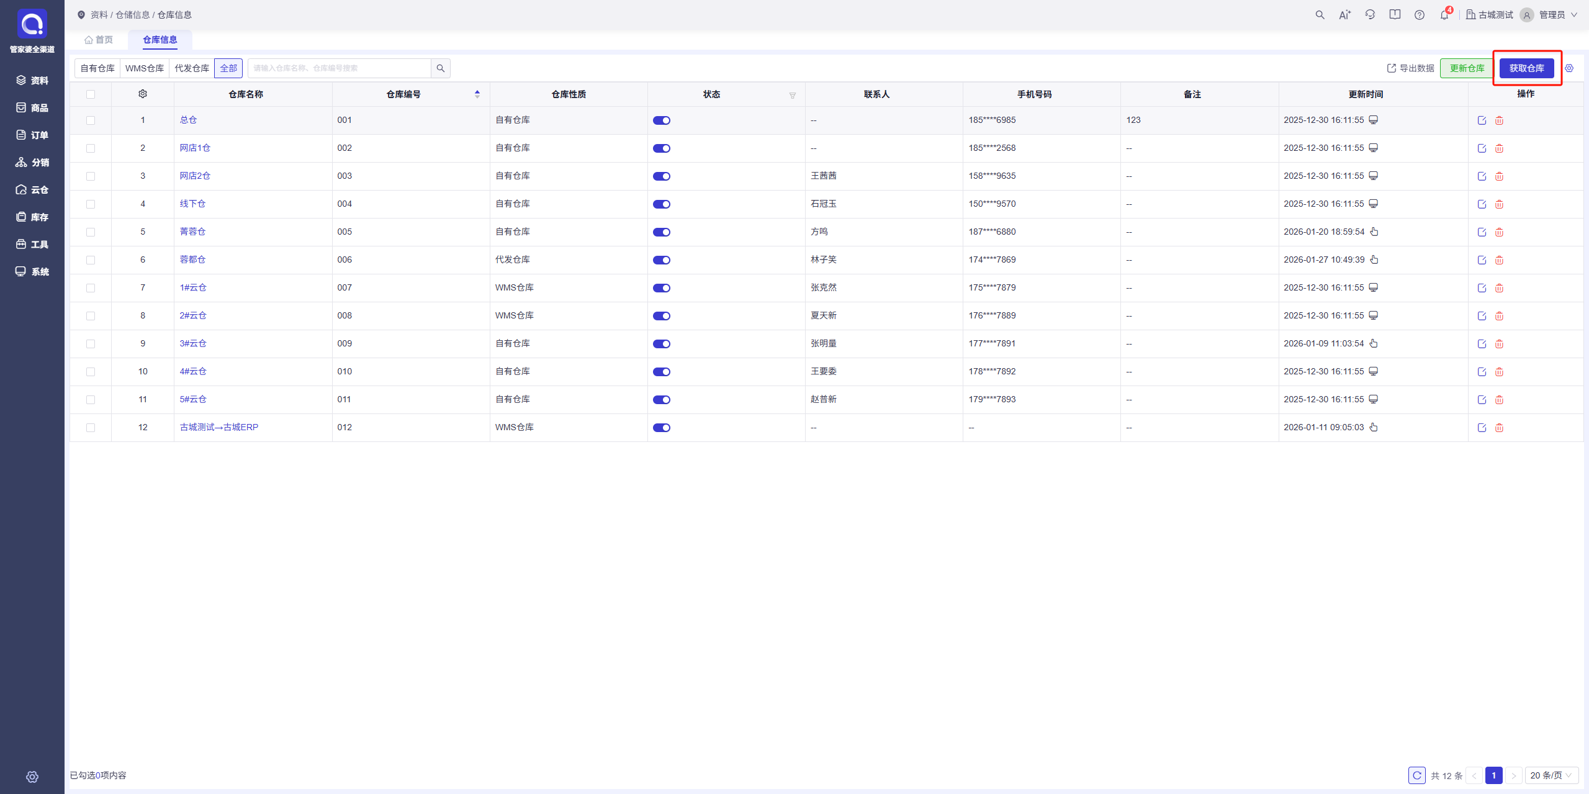Check the checkbox for 4#云仓 row

[x=91, y=372]
